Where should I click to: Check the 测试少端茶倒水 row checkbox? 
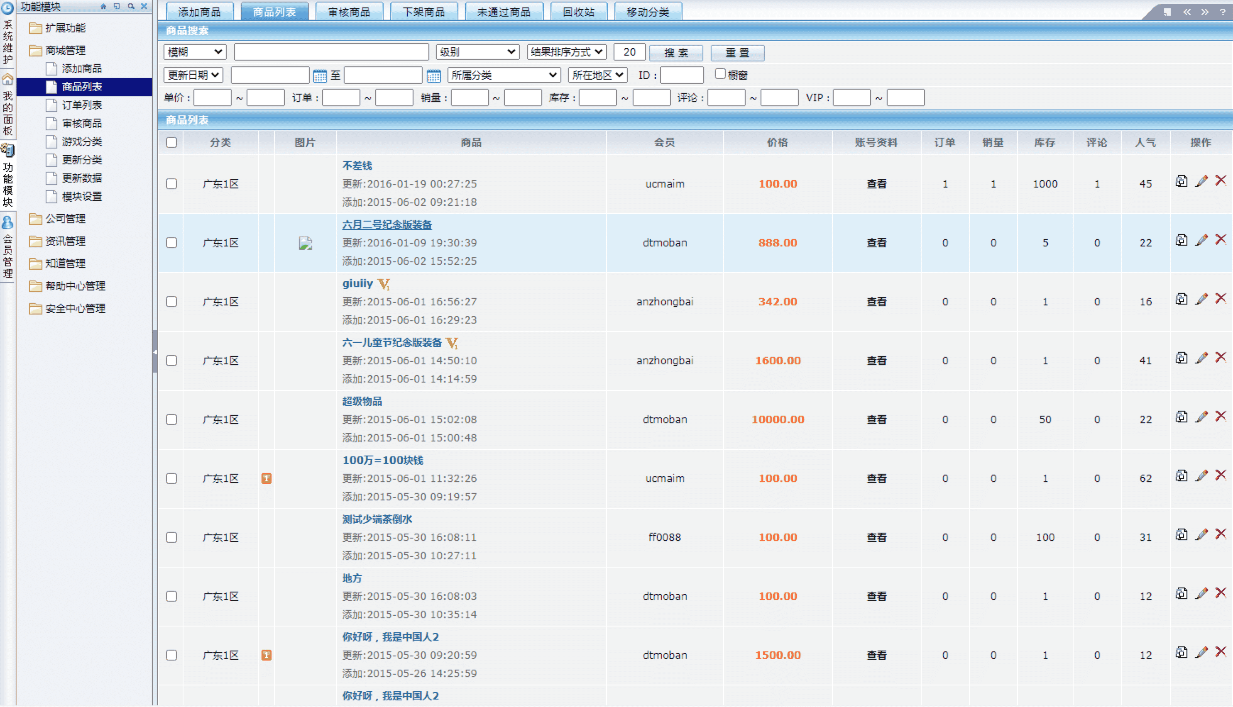[x=171, y=537]
